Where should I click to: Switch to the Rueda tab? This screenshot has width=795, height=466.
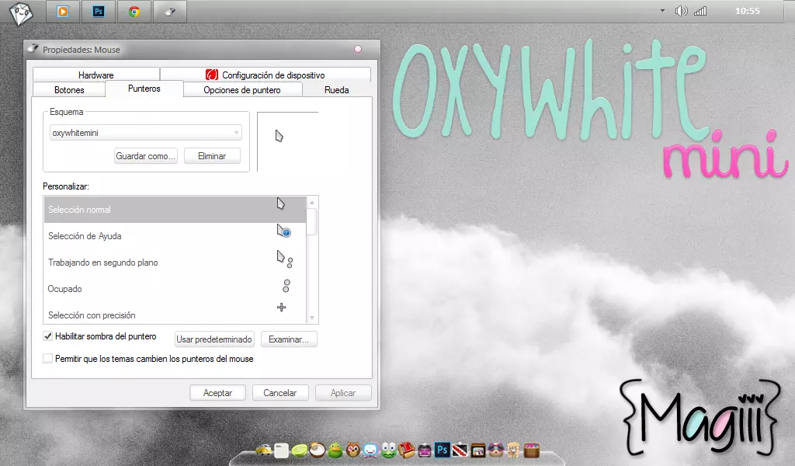[337, 89]
